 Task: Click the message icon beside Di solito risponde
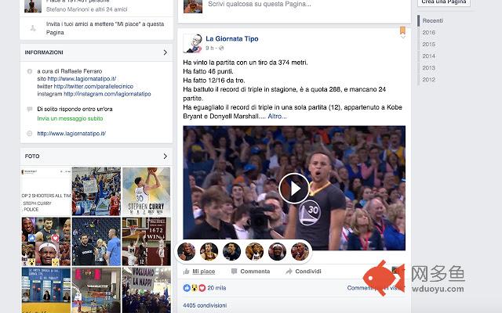(30, 110)
